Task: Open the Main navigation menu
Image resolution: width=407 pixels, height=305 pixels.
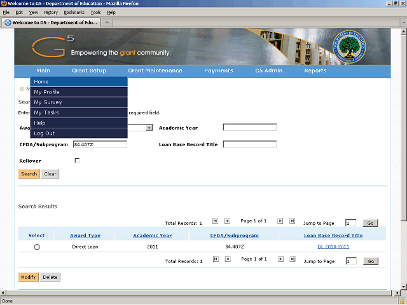Action: pyautogui.click(x=43, y=71)
